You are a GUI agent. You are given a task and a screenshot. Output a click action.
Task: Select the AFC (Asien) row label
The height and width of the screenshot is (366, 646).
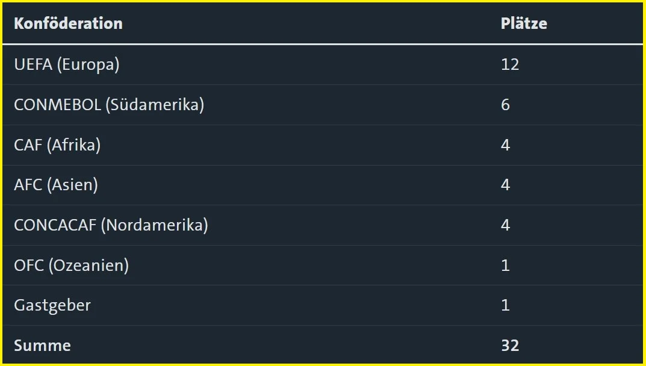coord(56,185)
